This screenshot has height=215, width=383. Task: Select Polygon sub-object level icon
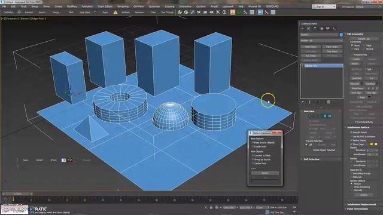[x=325, y=116]
